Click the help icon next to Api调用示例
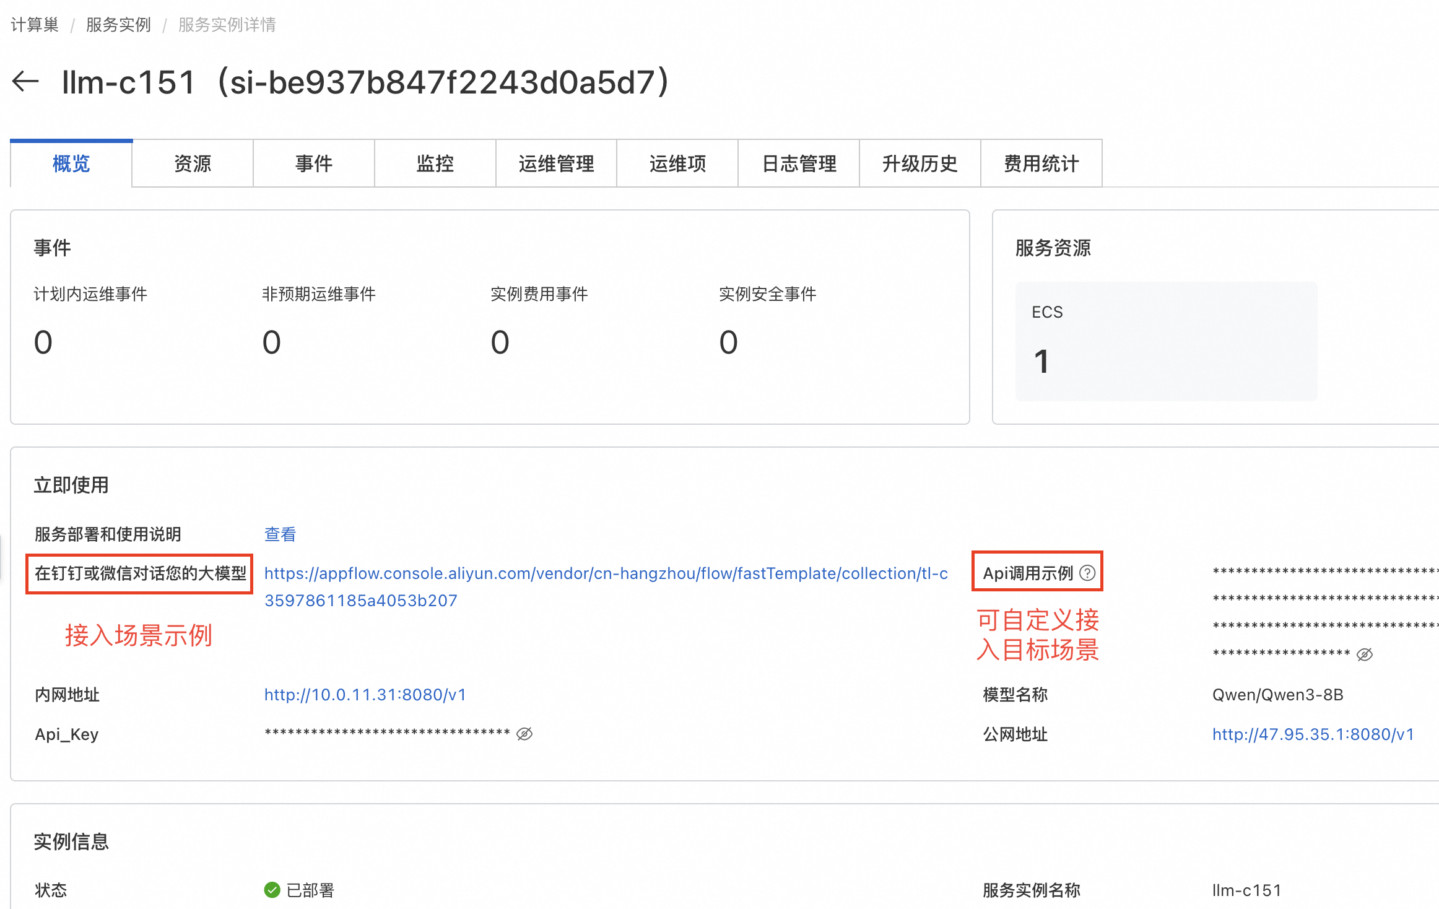Image resolution: width=1439 pixels, height=909 pixels. pos(1087,573)
